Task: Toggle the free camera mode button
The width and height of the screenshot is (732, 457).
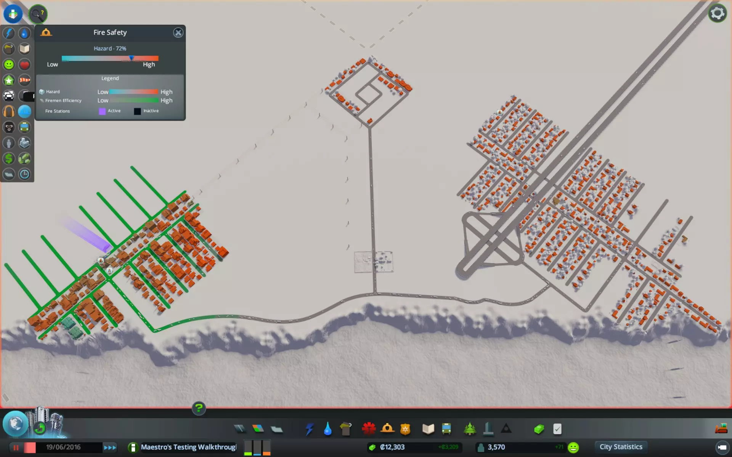Action: click(x=722, y=447)
